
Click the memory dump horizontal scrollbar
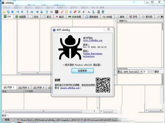[x=50, y=111]
